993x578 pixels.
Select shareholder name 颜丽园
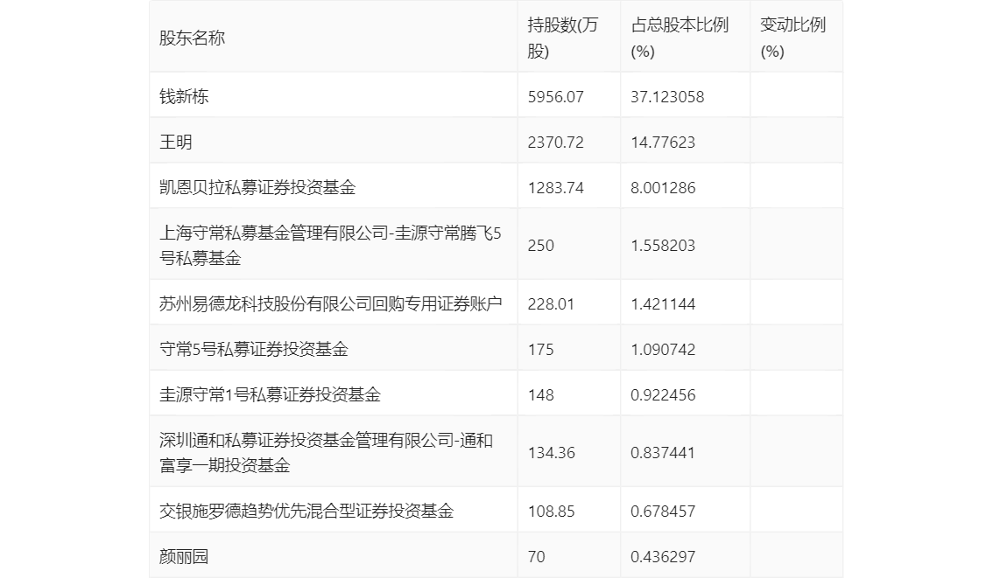pos(184,556)
